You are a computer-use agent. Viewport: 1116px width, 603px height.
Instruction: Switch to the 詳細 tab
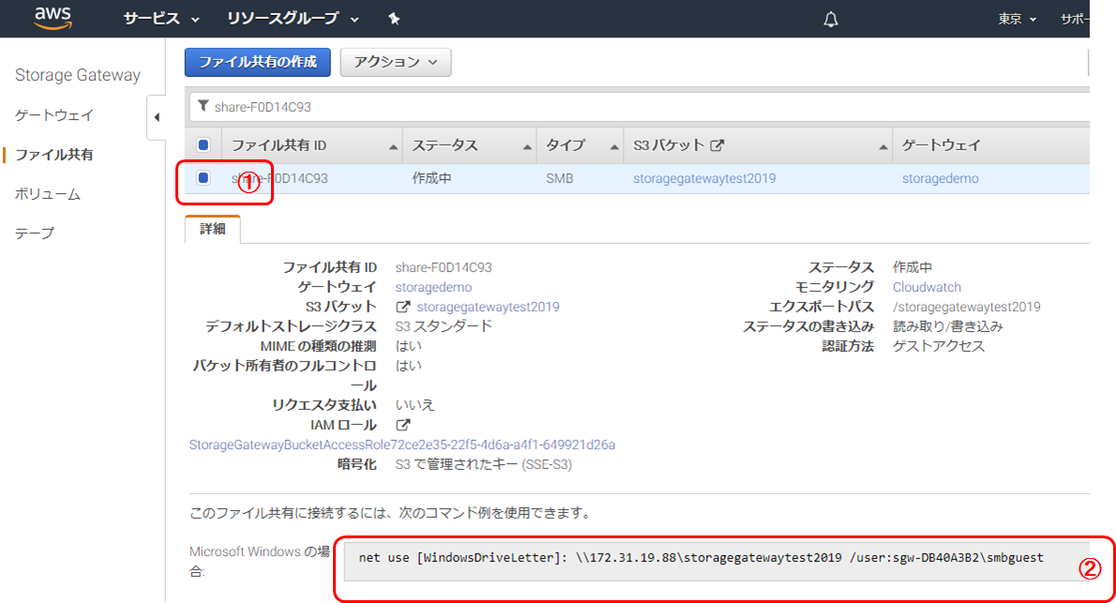[x=212, y=226]
